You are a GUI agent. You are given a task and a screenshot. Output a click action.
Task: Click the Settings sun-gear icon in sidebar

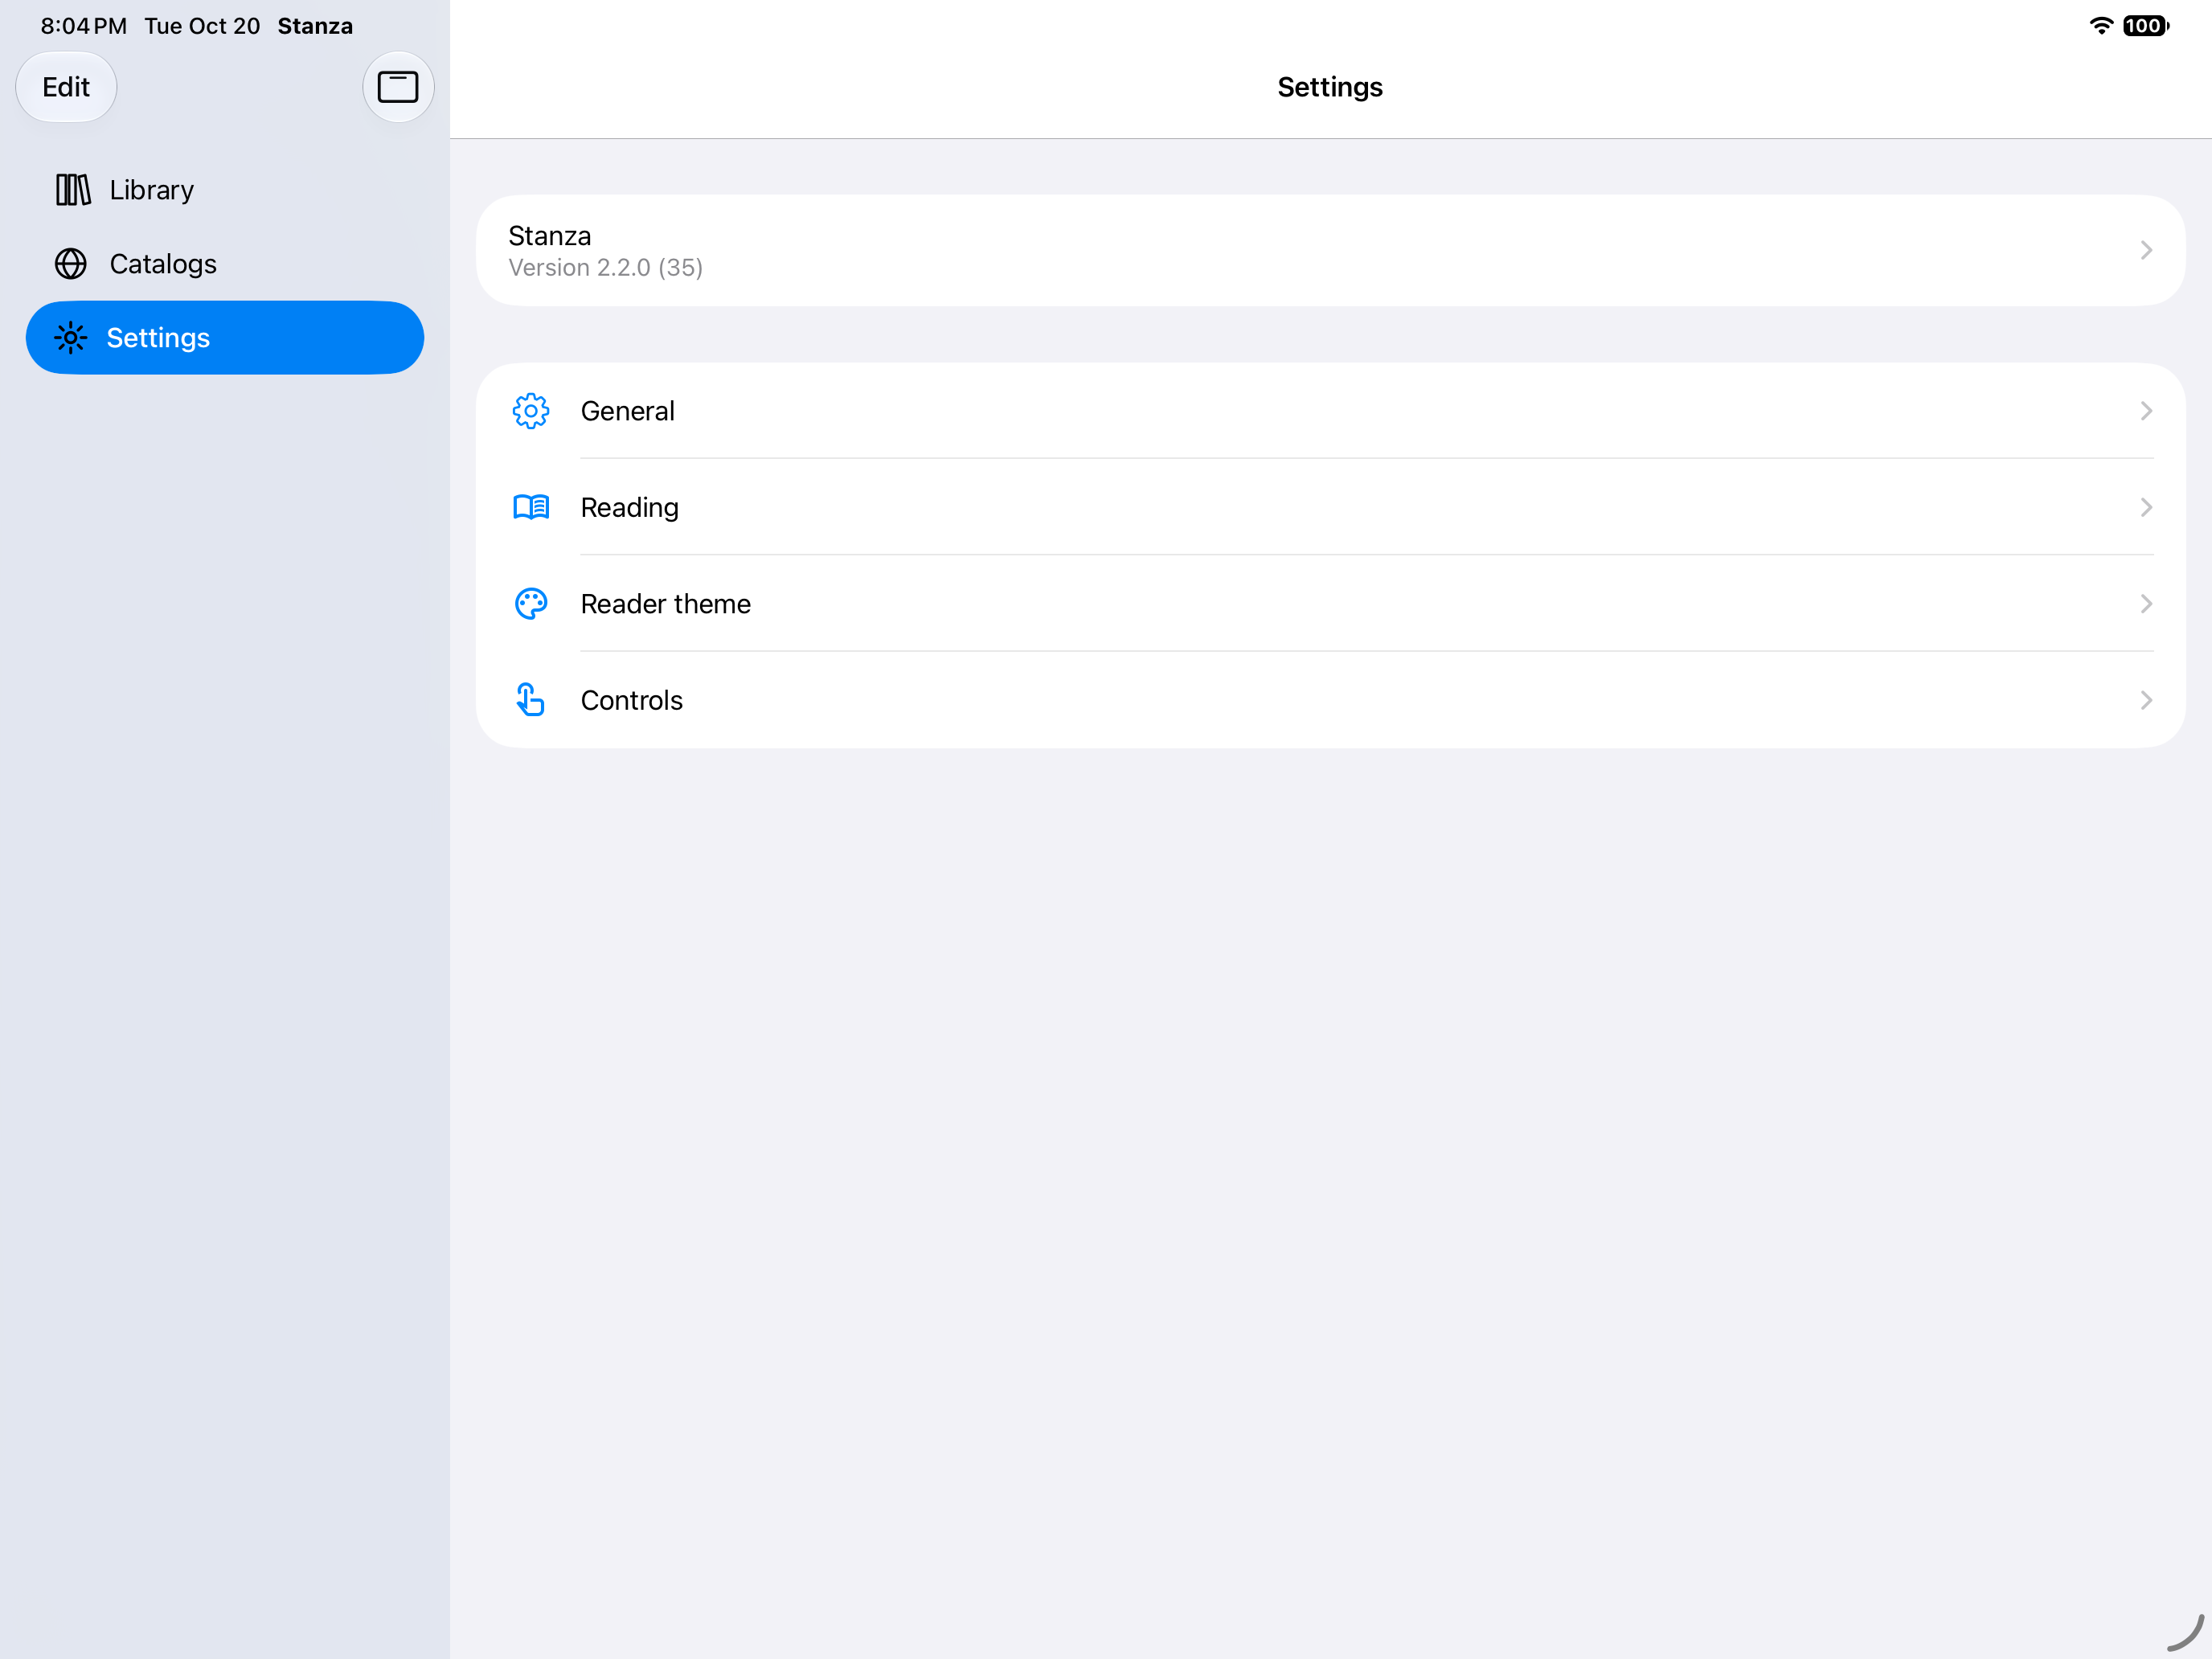[x=71, y=338]
